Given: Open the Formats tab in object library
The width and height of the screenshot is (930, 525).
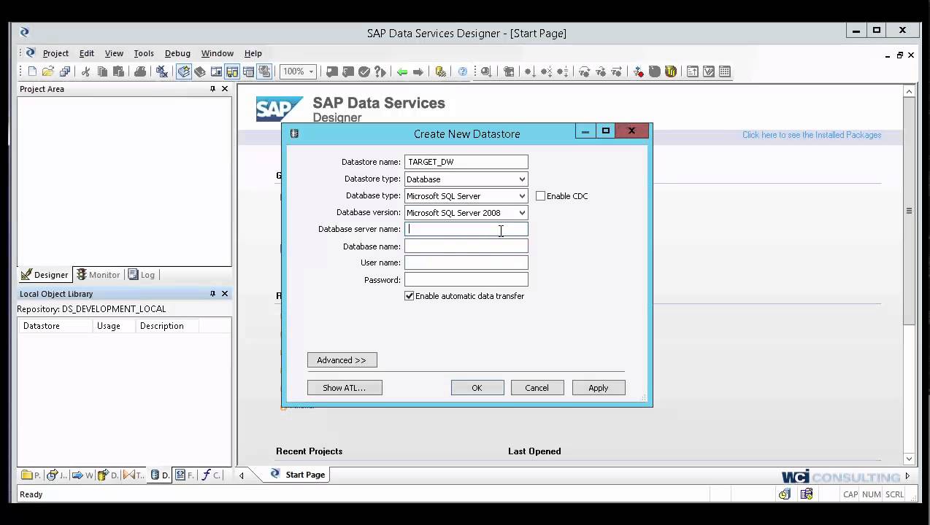Looking at the screenshot, I should click(x=185, y=475).
